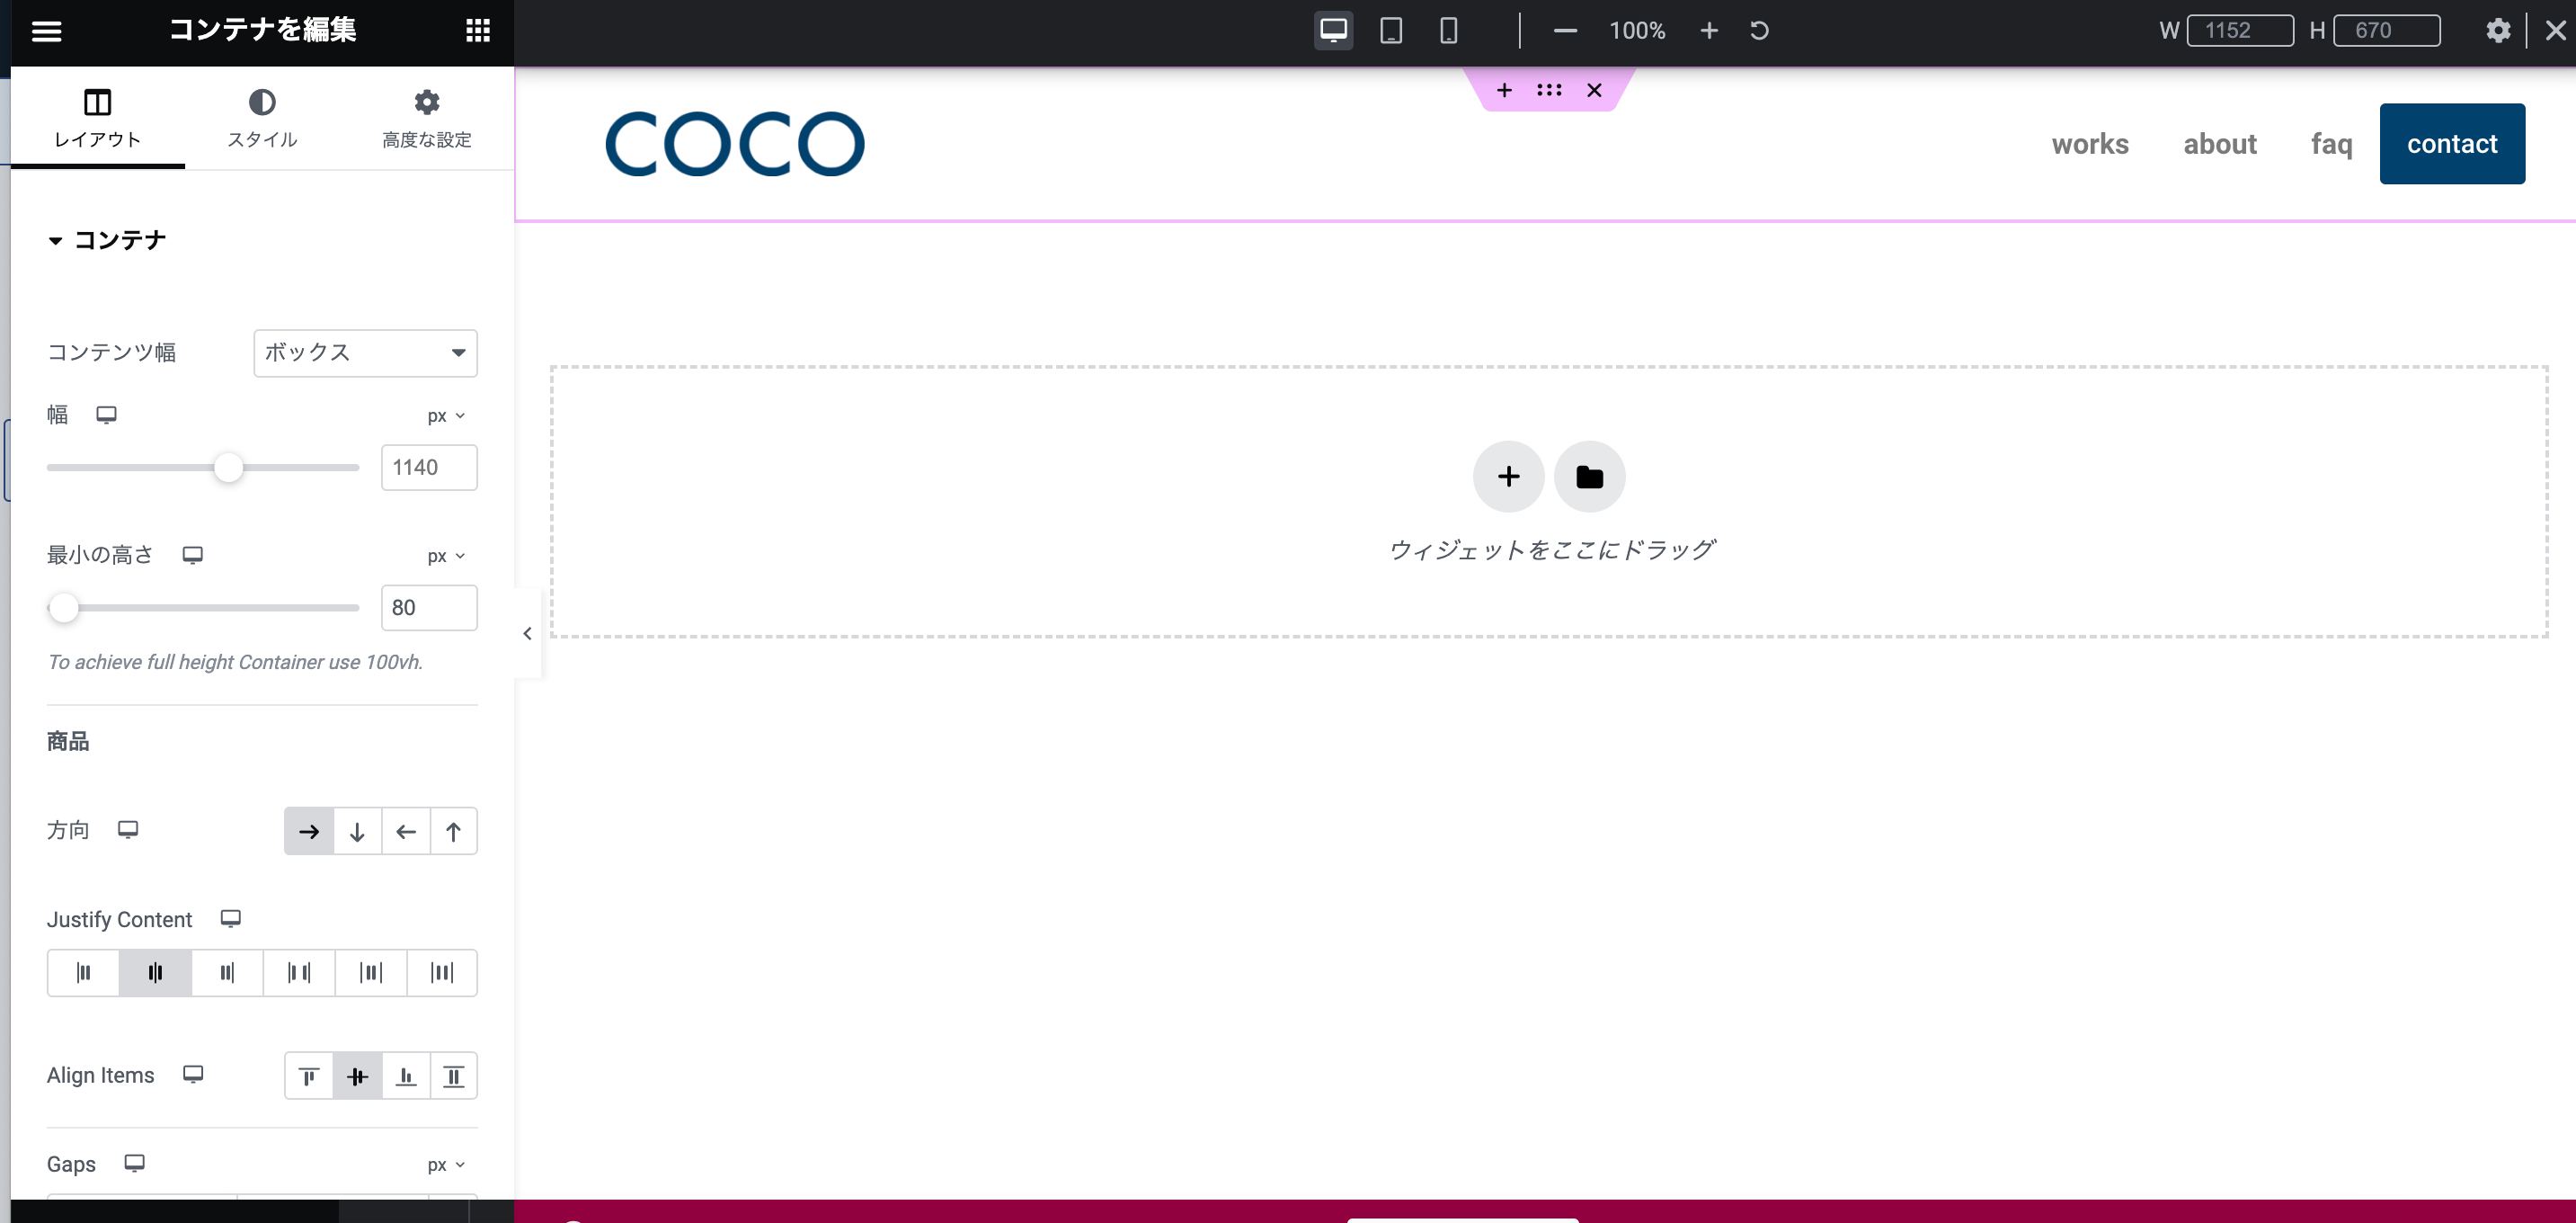Screen dimensions: 2576x1223
Task: Click the plus add-section button in canvas
Action: [1508, 477]
